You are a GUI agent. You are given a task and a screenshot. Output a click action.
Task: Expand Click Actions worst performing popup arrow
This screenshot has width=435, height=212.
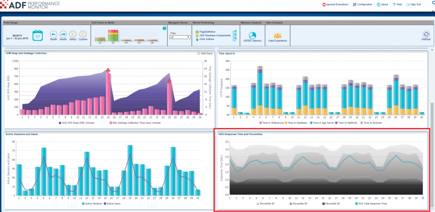pos(234,39)
